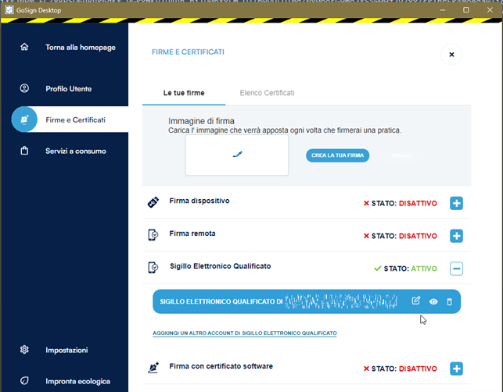Click the Impostazioni gear icon
The image size is (503, 392).
click(24, 350)
